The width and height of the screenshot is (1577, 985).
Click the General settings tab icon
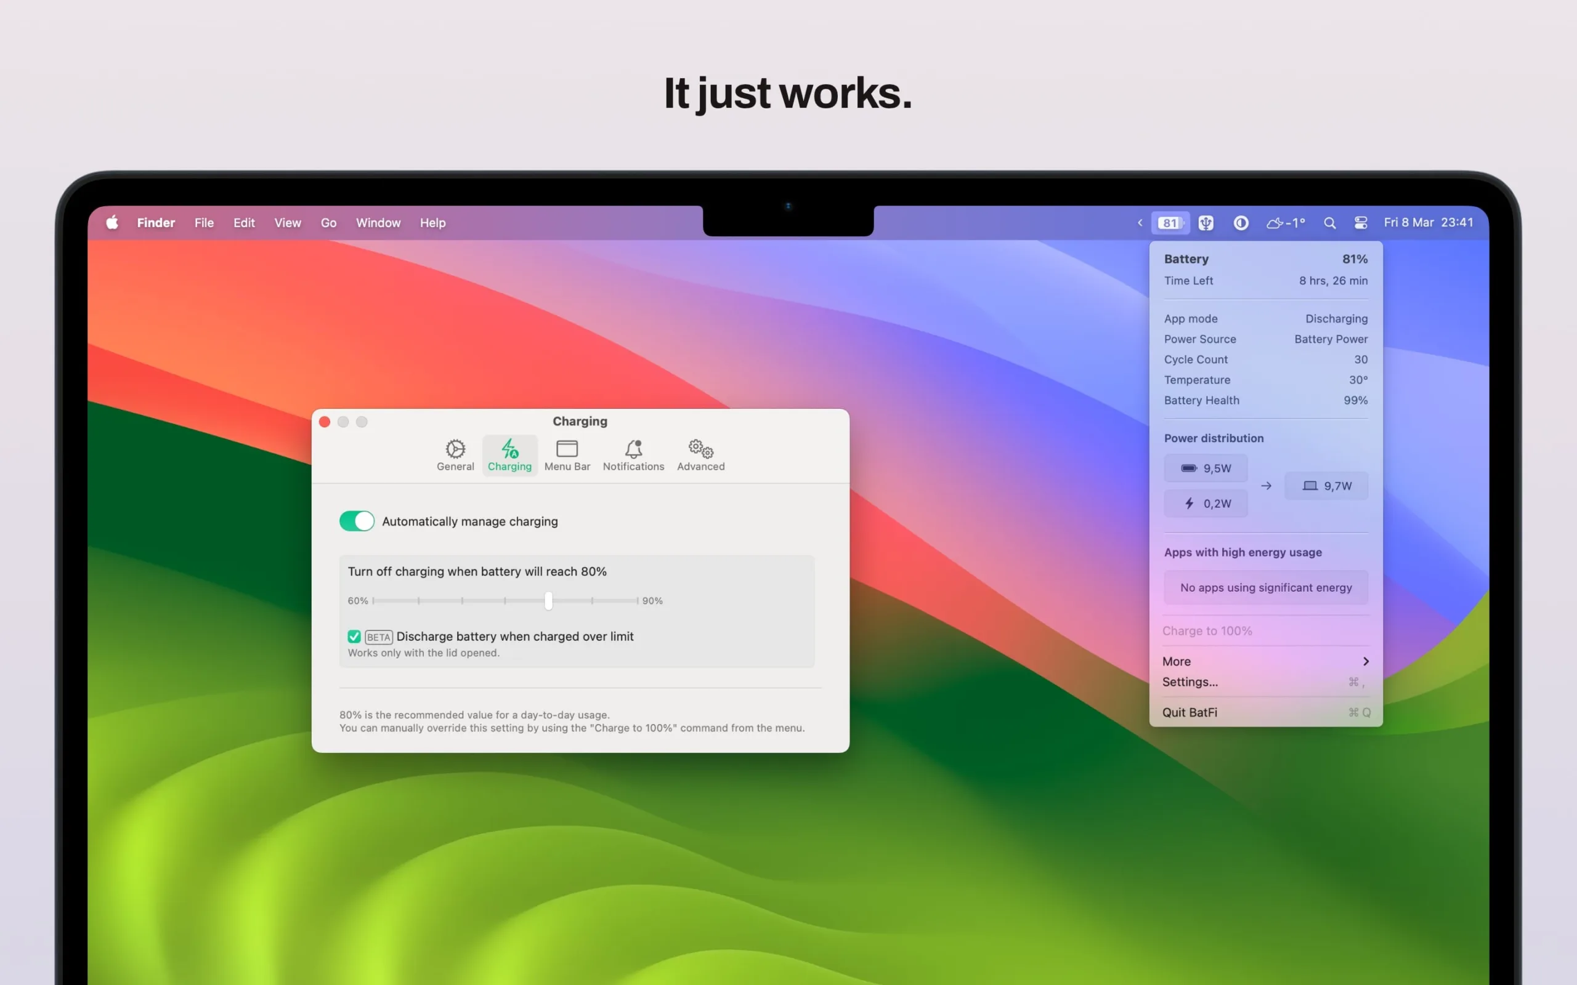coord(454,448)
